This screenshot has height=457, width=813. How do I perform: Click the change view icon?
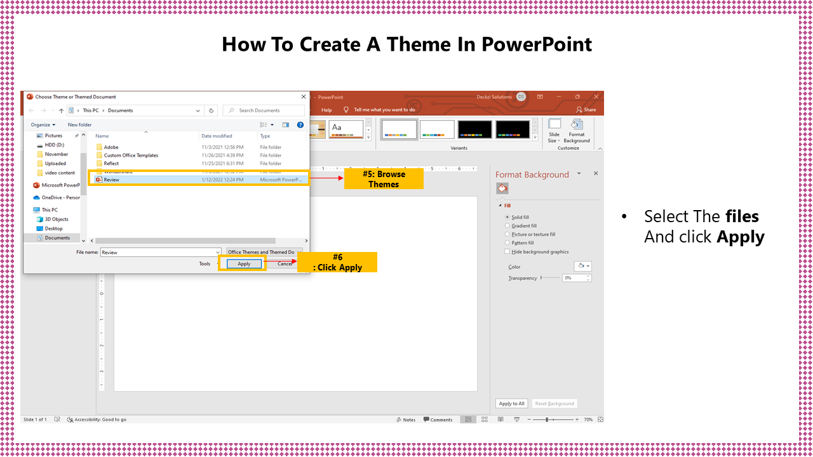point(264,125)
